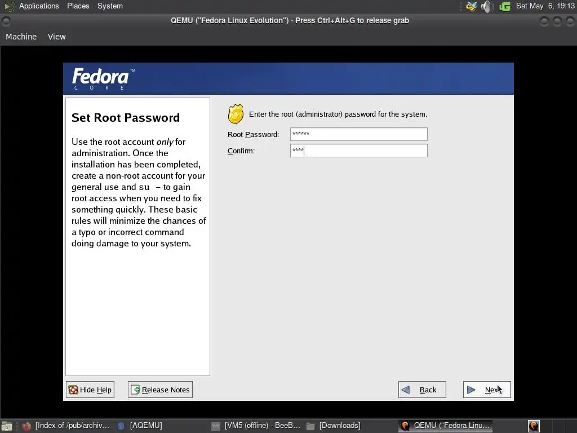The width and height of the screenshot is (577, 433).
Task: Click the folder icon of Downloads taskbar entry
Action: (x=310, y=426)
